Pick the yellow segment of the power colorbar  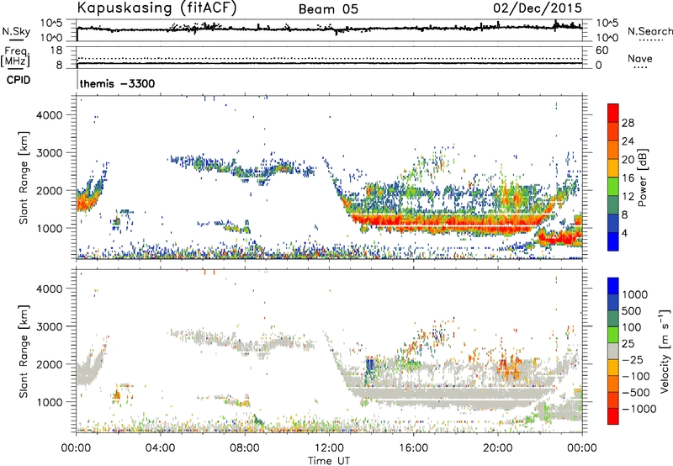point(613,167)
